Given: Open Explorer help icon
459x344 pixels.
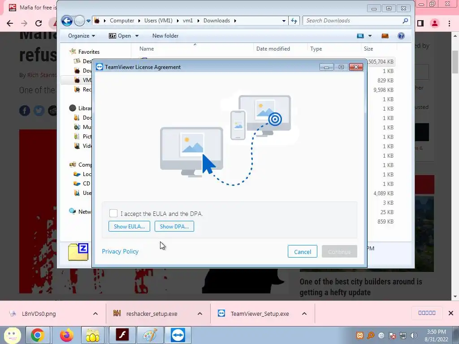Looking at the screenshot, I should click(401, 36).
